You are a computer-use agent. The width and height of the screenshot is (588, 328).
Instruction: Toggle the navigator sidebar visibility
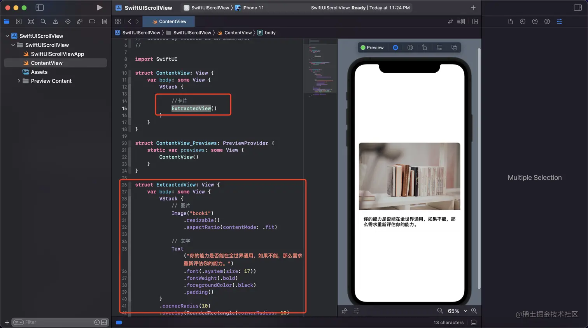(x=39, y=7)
